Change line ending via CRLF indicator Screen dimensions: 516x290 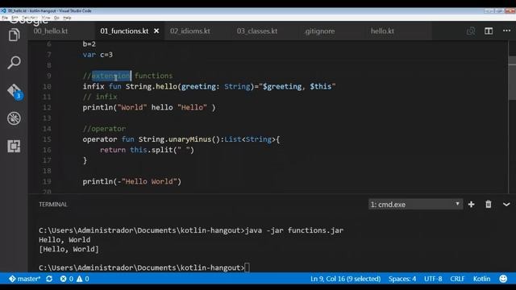pyautogui.click(x=457, y=279)
